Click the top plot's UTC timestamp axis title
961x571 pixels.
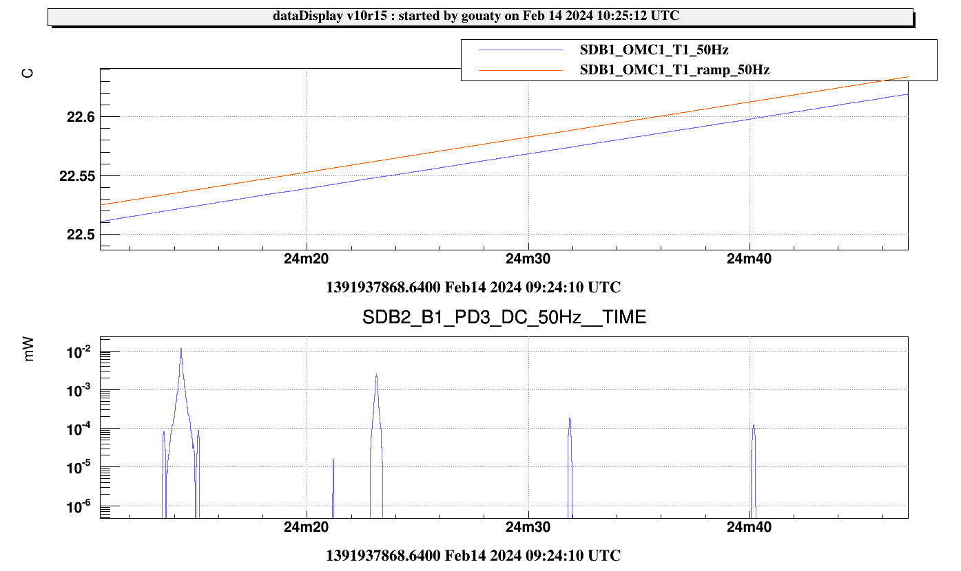[473, 287]
